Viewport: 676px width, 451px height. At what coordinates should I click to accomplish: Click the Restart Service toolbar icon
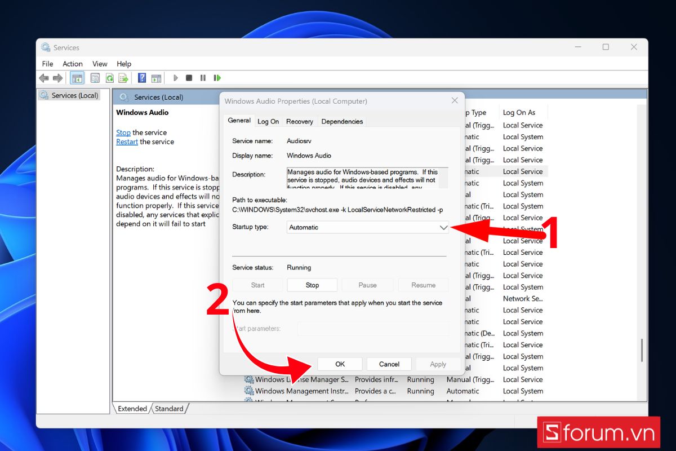tap(217, 78)
